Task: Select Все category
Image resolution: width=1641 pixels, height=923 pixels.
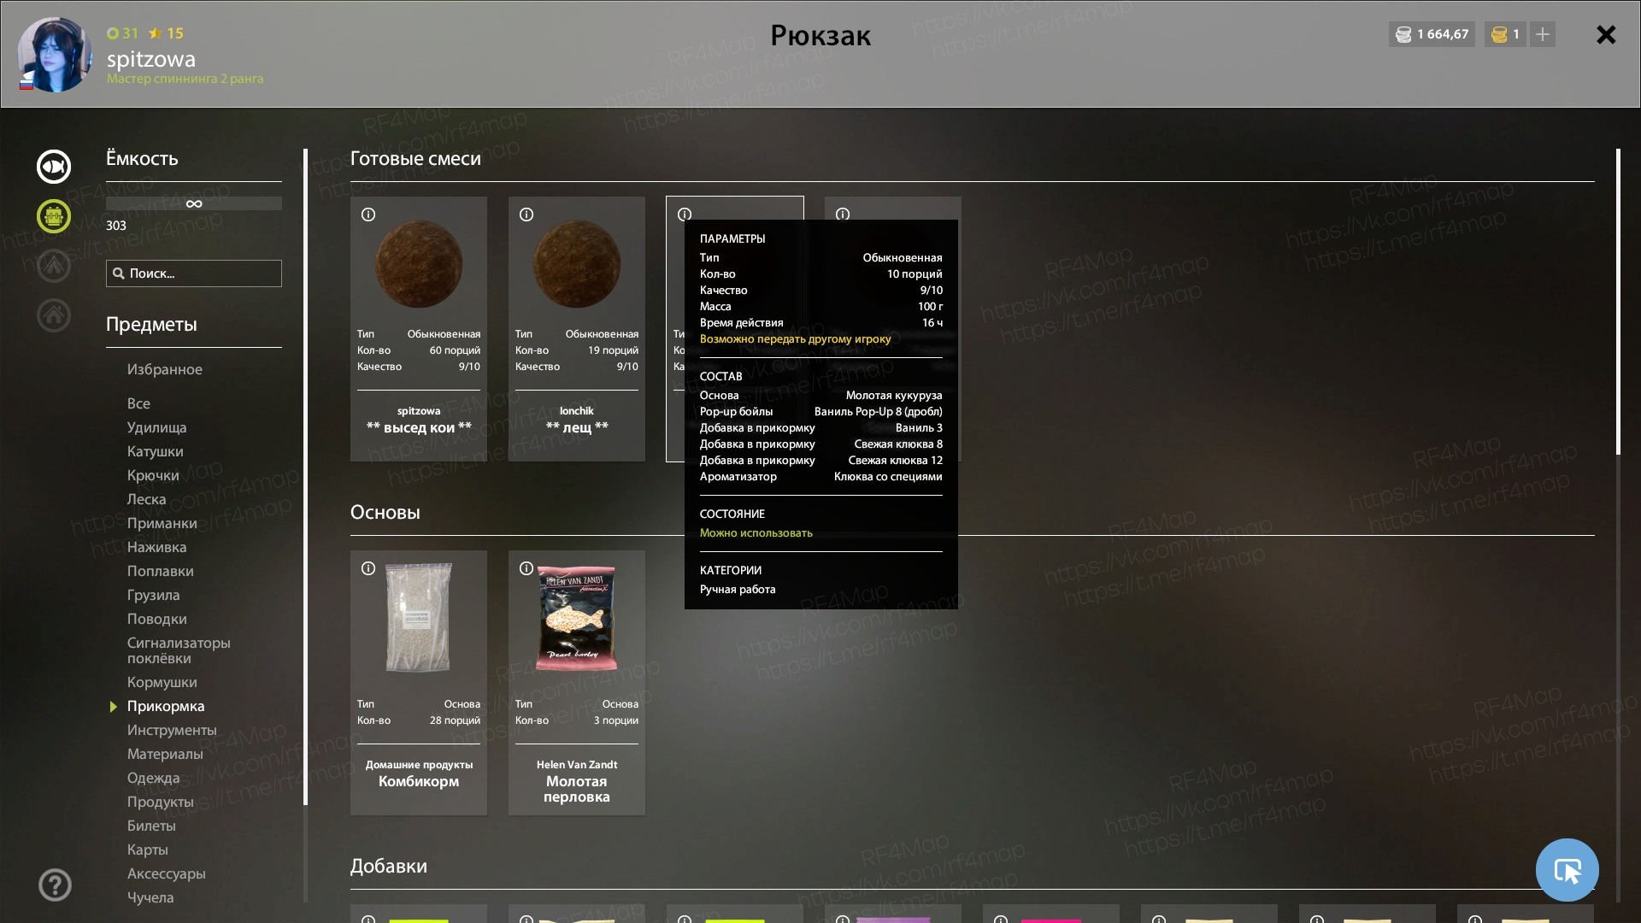Action: click(x=138, y=403)
